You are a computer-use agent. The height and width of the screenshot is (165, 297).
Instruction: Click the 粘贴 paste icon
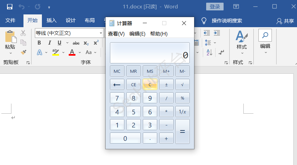pos(10,36)
